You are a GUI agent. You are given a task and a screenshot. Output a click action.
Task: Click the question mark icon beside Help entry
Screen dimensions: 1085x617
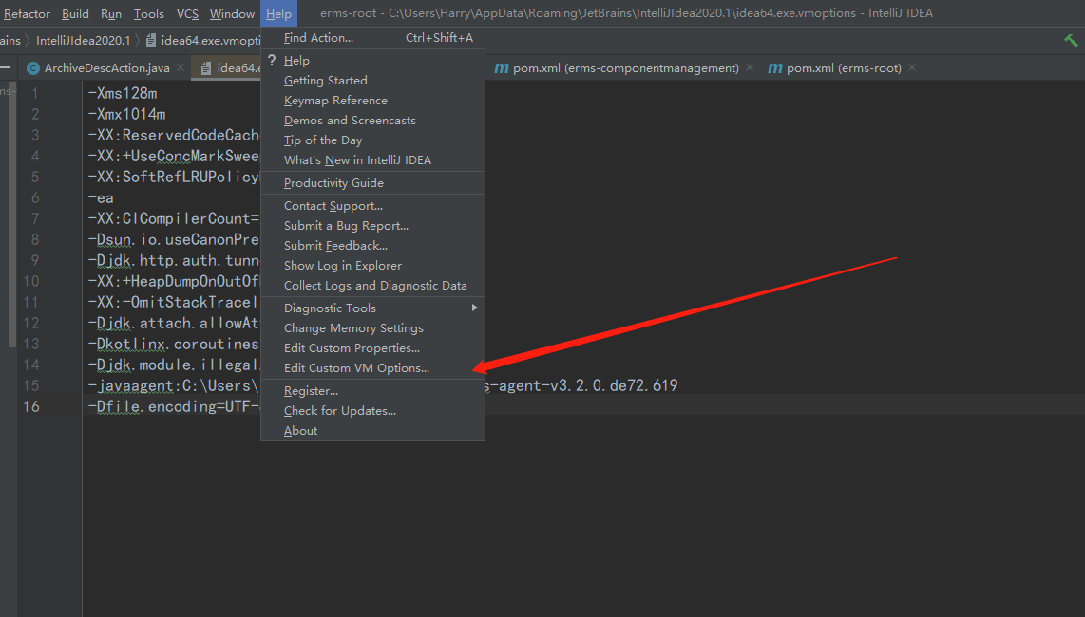click(273, 60)
